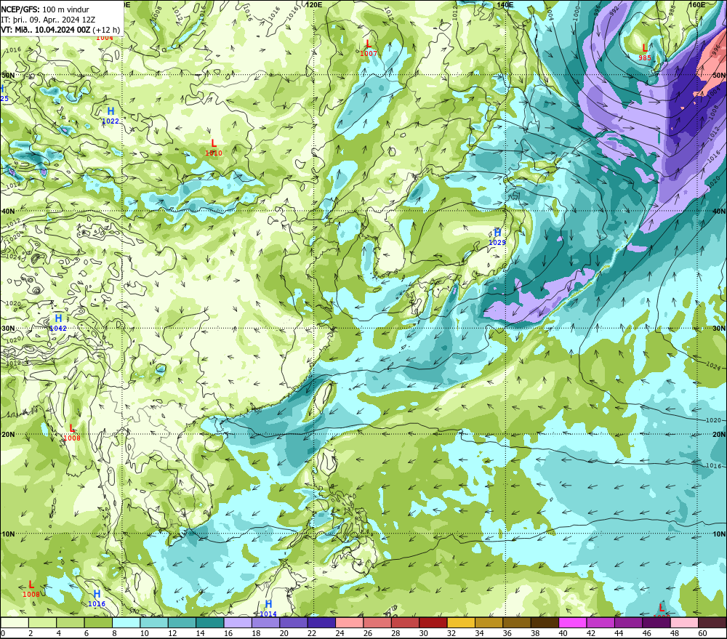Select the dark brown 38–40 legend swatch
The width and height of the screenshot is (727, 639).
(x=545, y=622)
